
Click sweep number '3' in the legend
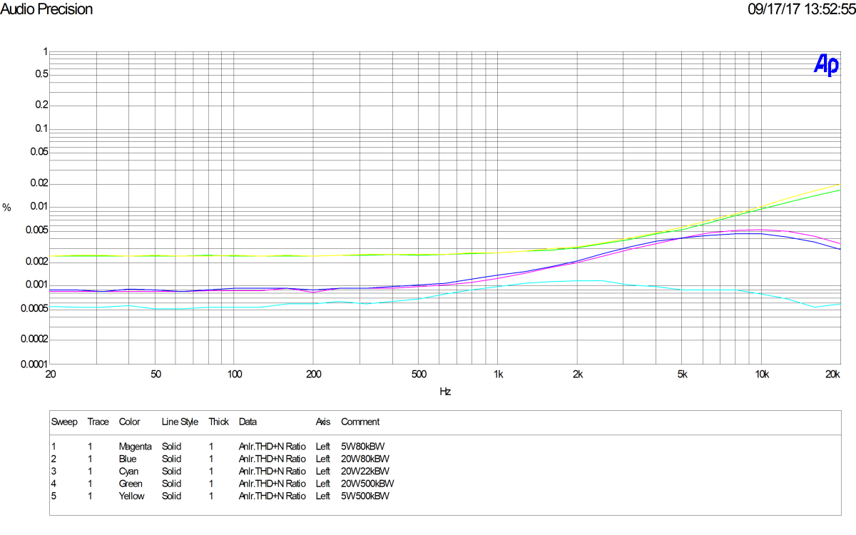[x=53, y=472]
